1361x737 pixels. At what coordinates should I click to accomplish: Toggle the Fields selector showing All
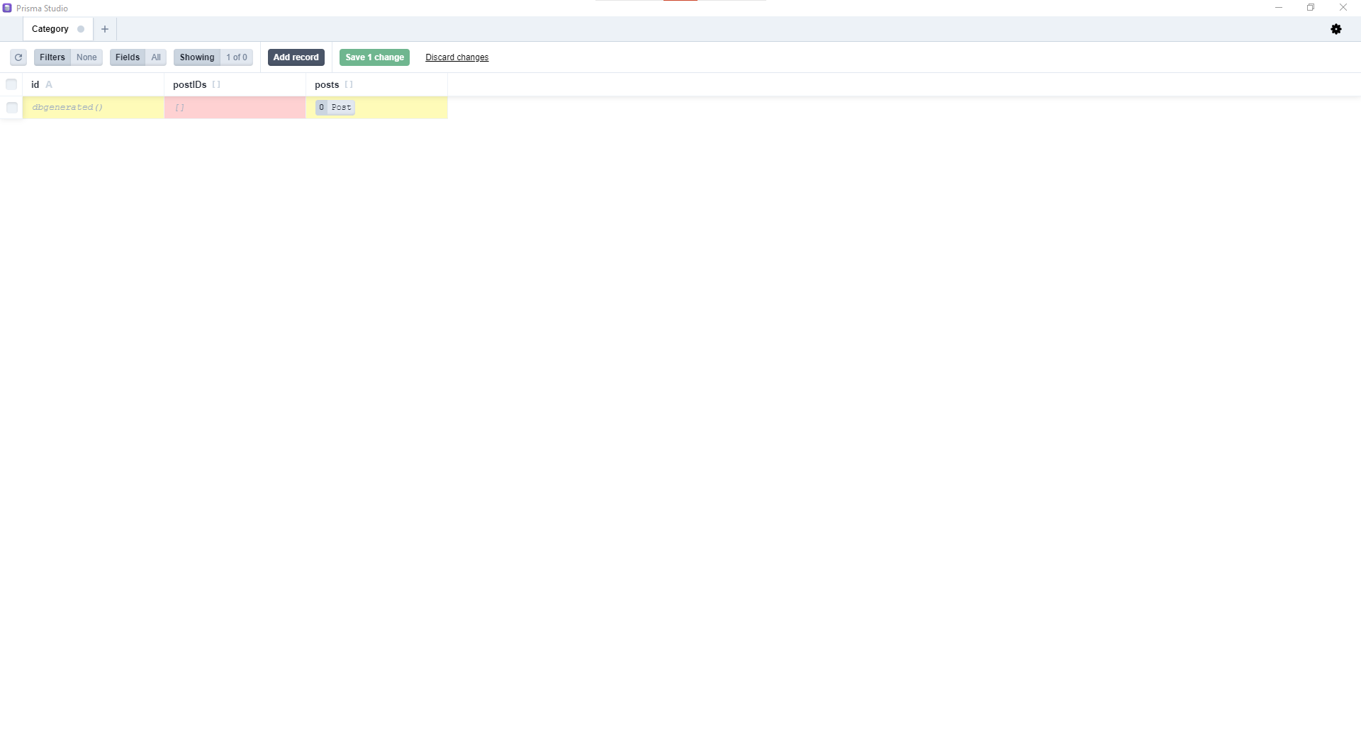(156, 57)
